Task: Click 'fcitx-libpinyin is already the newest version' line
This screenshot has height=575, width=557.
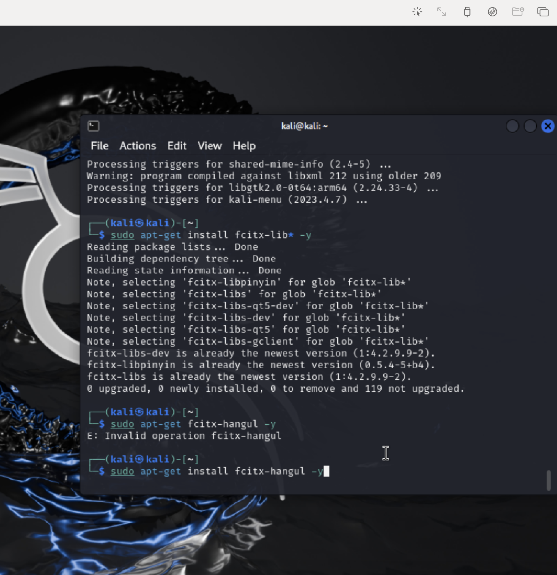Action: coord(261,365)
